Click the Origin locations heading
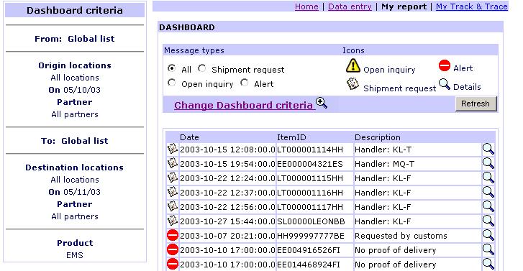This screenshot has width=523, height=271. click(x=75, y=65)
